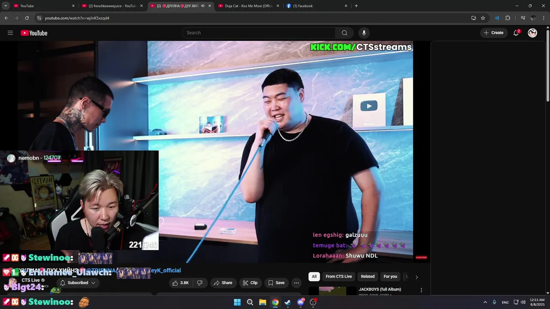
Task: Open the YouTube guide hamburger menu
Action: [10, 33]
